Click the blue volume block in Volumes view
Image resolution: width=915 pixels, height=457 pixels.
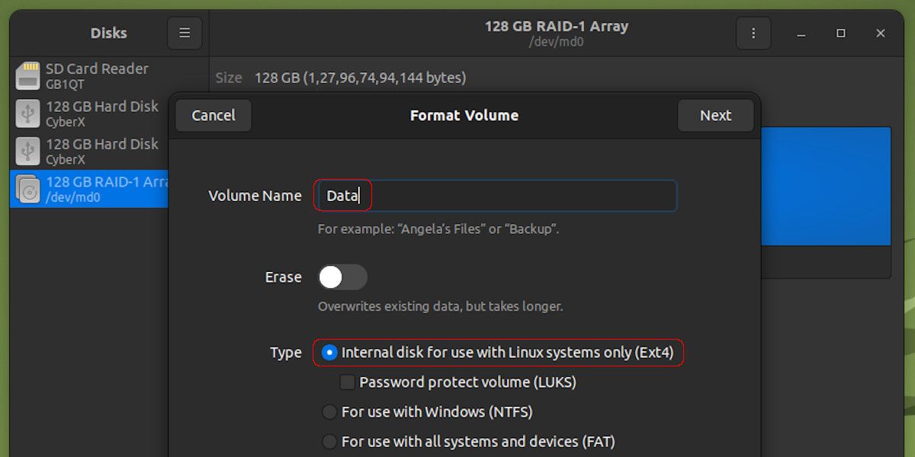tap(827, 185)
